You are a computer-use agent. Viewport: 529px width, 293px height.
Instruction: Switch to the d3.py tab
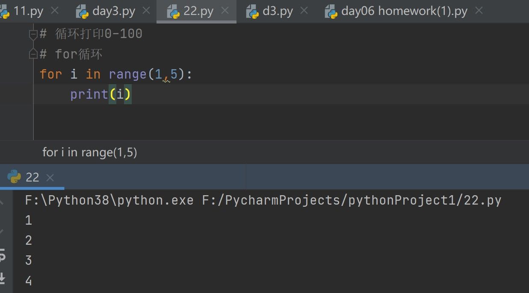click(278, 12)
